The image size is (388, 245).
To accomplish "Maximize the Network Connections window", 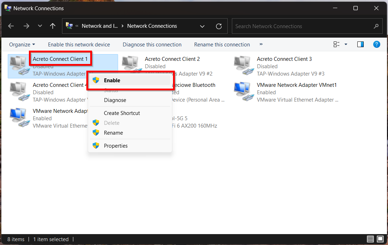I will click(356, 8).
